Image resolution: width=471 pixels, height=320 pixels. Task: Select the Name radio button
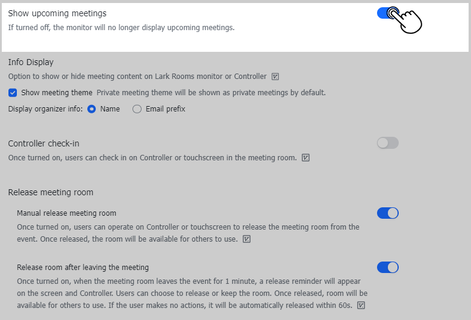[x=92, y=109]
